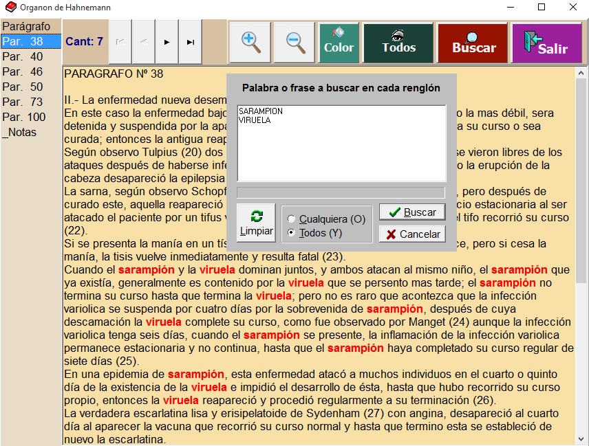
Task: Click the PARAGRAFO Nº 38 heading
Action: (x=114, y=74)
